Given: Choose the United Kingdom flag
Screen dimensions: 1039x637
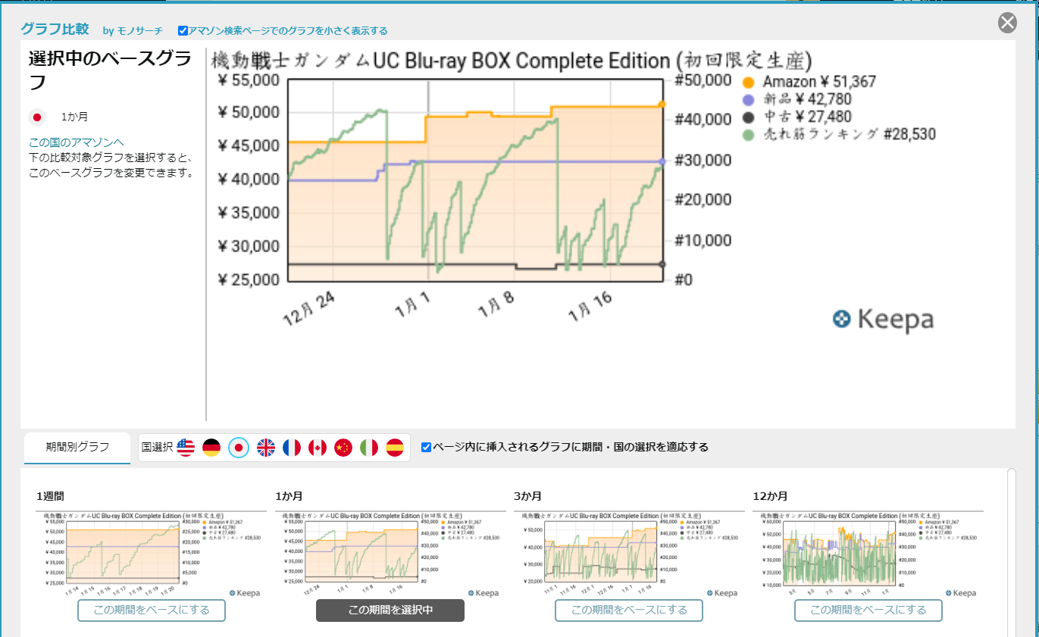Looking at the screenshot, I should [x=266, y=448].
